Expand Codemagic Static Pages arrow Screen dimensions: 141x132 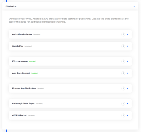point(127,103)
